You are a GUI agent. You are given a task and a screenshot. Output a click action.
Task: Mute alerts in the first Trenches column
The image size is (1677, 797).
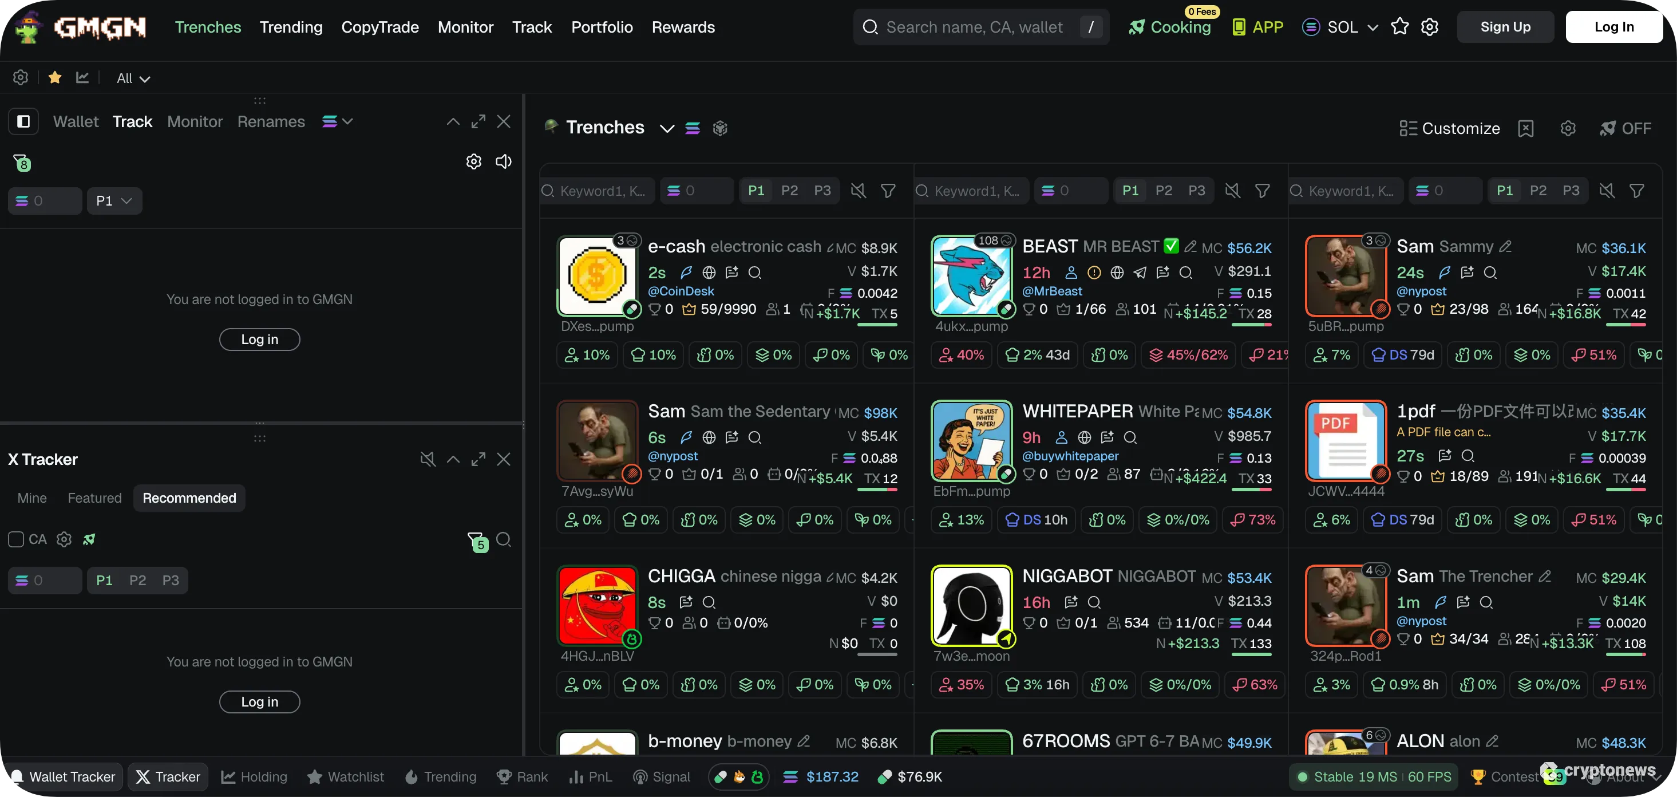click(x=857, y=190)
